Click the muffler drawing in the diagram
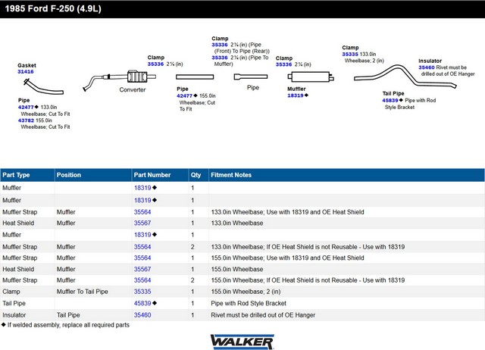Viewport: 485px width, 350px height. click(311, 77)
